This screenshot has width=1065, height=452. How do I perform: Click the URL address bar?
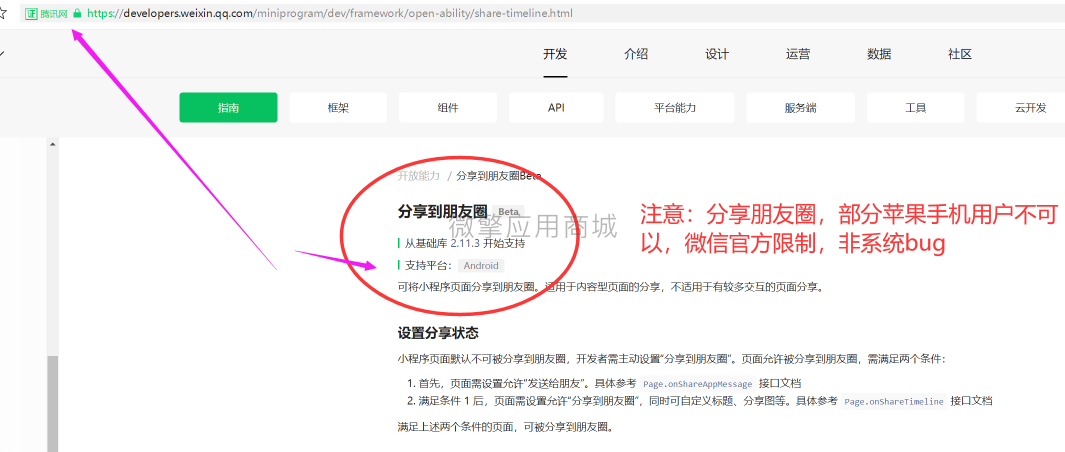coord(542,13)
